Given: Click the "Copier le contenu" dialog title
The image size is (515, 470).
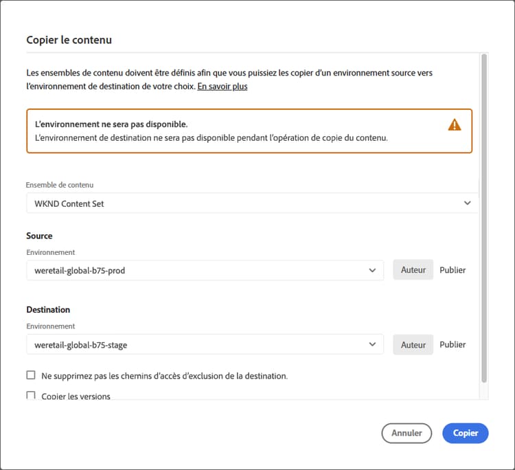Looking at the screenshot, I should (69, 40).
